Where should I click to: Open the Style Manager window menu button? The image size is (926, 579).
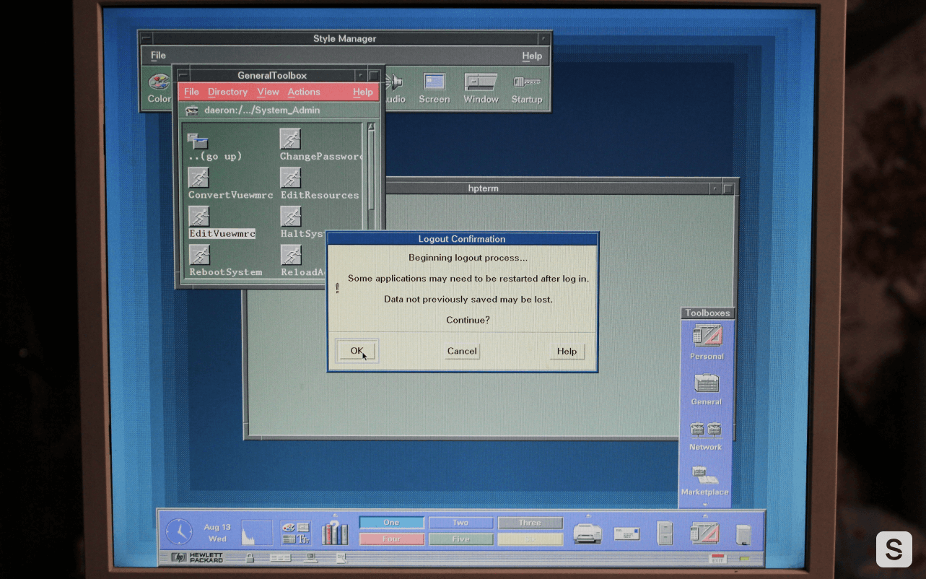click(x=146, y=38)
